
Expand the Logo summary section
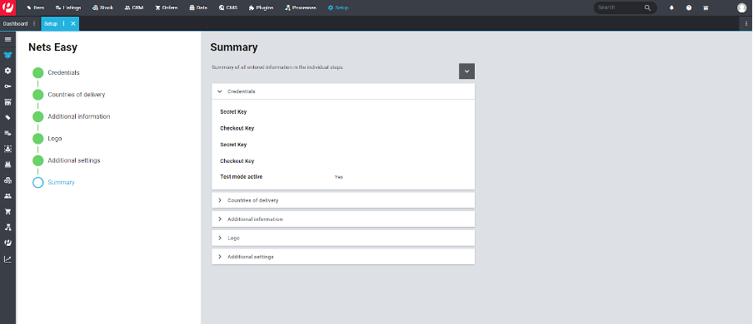click(343, 238)
